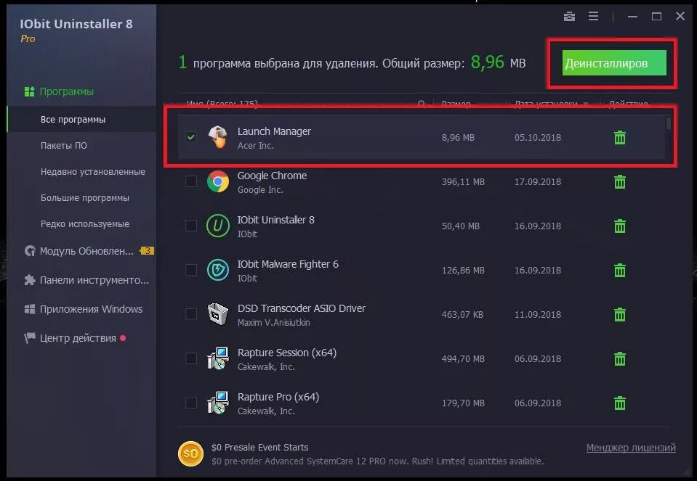This screenshot has height=481, width=697.
Task: Check the Rapture Session (x64) checkbox
Action: tap(191, 358)
